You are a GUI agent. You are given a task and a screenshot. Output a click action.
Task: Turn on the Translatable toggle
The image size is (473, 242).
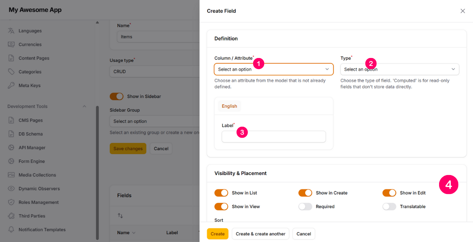(x=389, y=207)
